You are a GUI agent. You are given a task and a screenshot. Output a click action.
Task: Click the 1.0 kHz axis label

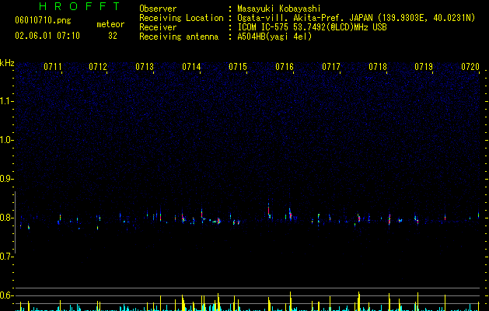click(x=6, y=140)
